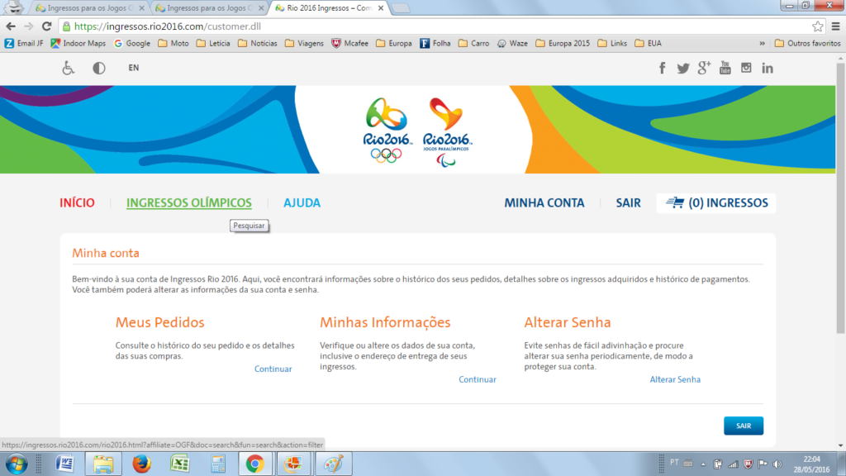Click SAIR in the navigation bar
The width and height of the screenshot is (846, 476).
pyautogui.click(x=628, y=203)
